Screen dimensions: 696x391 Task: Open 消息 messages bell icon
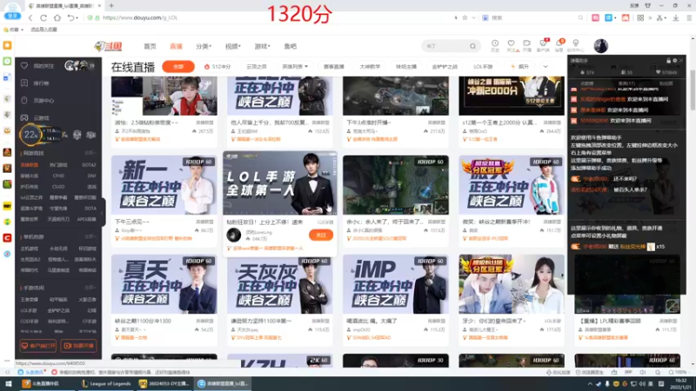click(x=559, y=45)
